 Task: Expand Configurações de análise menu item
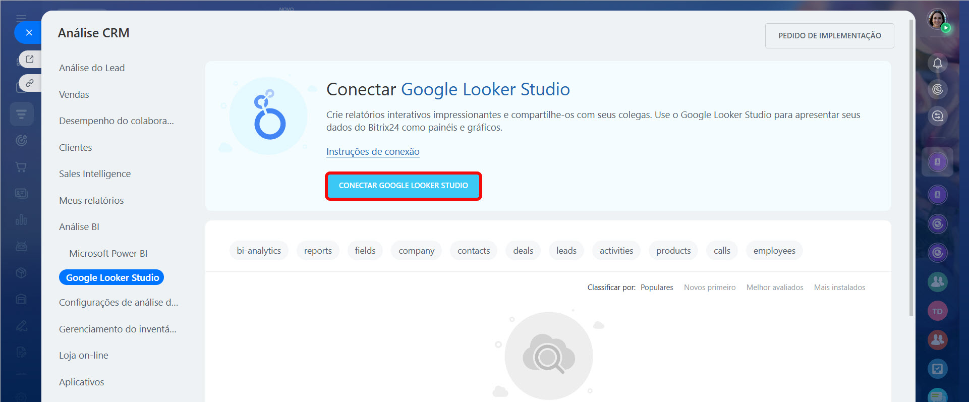119,303
